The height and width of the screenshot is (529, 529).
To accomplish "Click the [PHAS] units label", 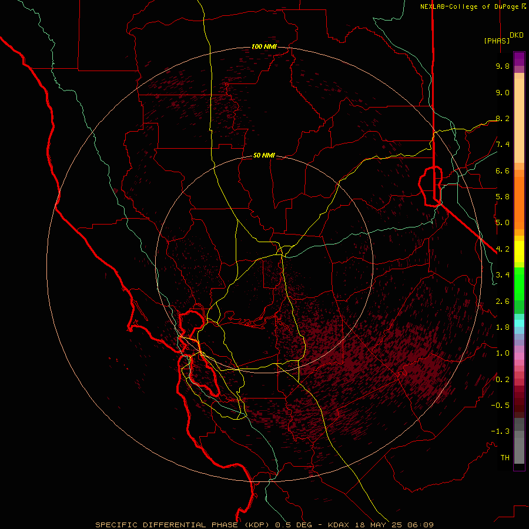I will [497, 41].
